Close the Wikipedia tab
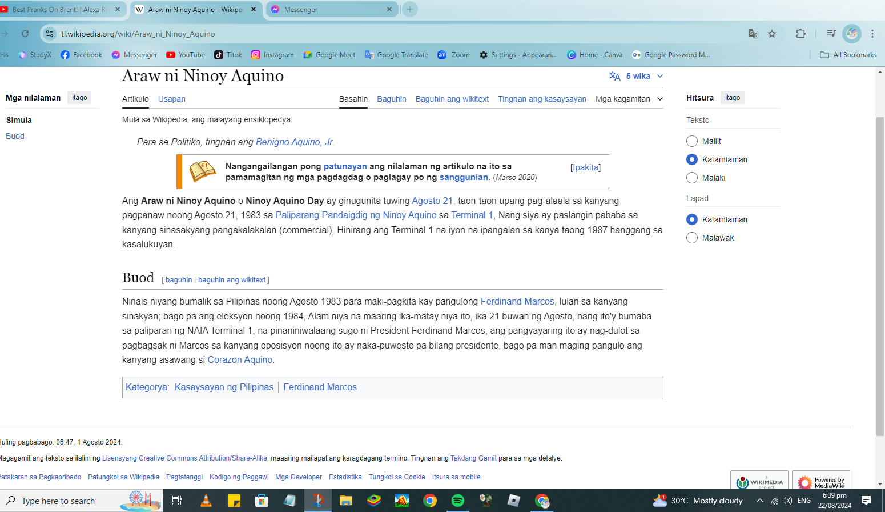This screenshot has height=512, width=885. pyautogui.click(x=254, y=9)
